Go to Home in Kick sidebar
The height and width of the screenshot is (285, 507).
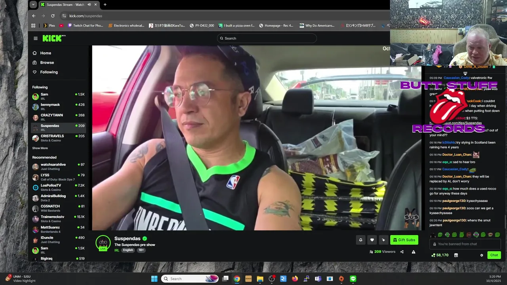pyautogui.click(x=42, y=53)
